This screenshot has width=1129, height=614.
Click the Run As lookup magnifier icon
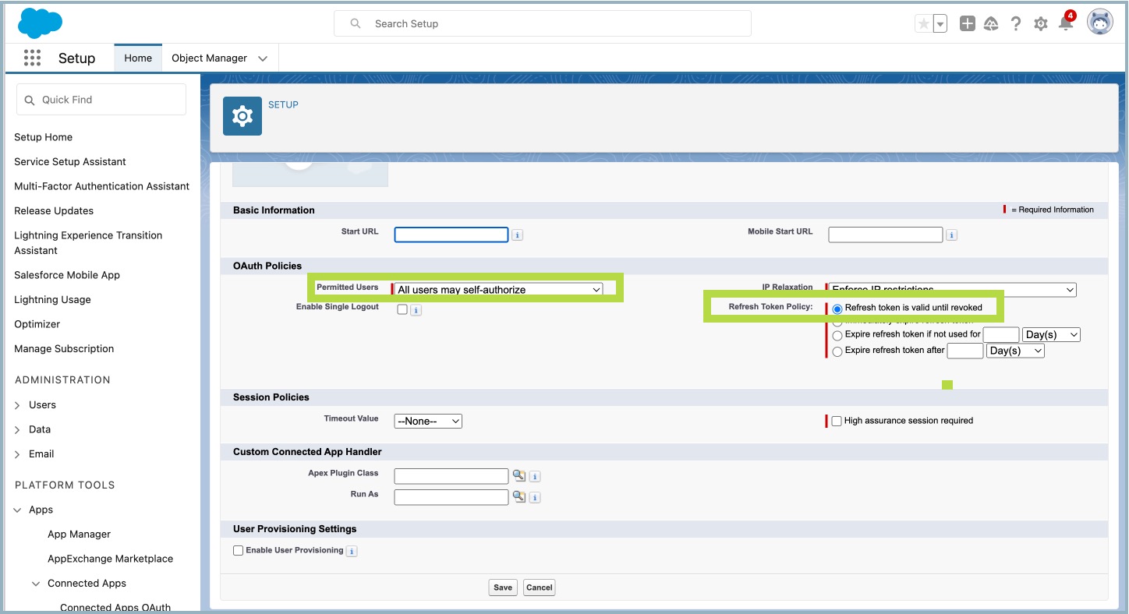(518, 496)
